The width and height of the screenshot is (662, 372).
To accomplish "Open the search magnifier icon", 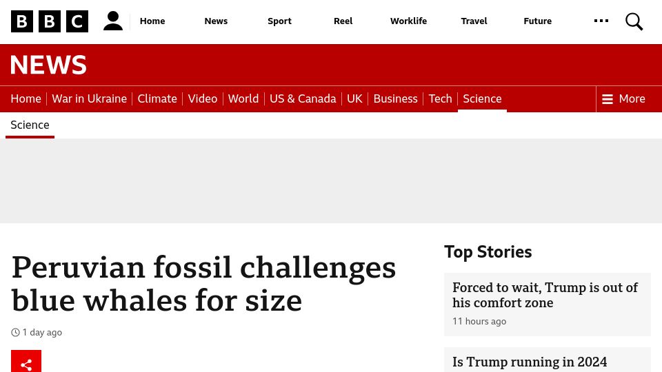I will (x=634, y=21).
